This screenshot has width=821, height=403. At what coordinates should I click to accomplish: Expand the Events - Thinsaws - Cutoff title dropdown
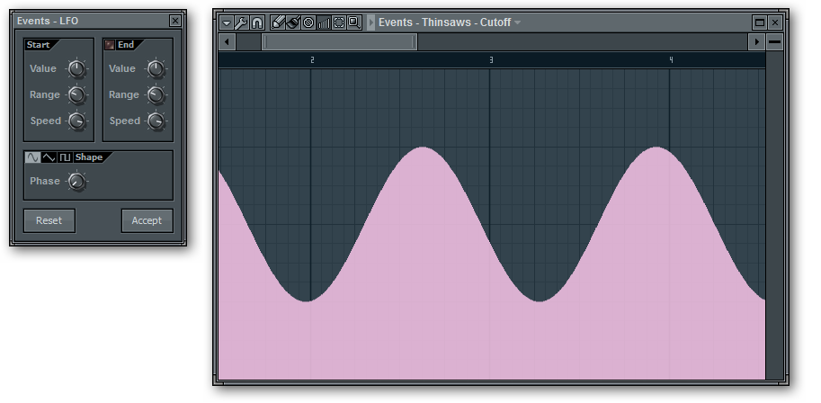tap(517, 22)
